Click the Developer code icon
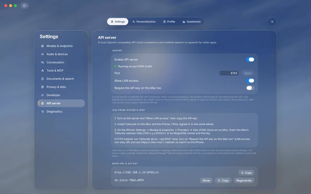Viewport: 311px width, 194px height. click(42, 95)
